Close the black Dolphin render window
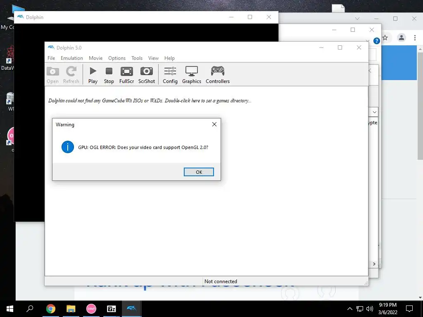The height and width of the screenshot is (317, 423). point(269,17)
